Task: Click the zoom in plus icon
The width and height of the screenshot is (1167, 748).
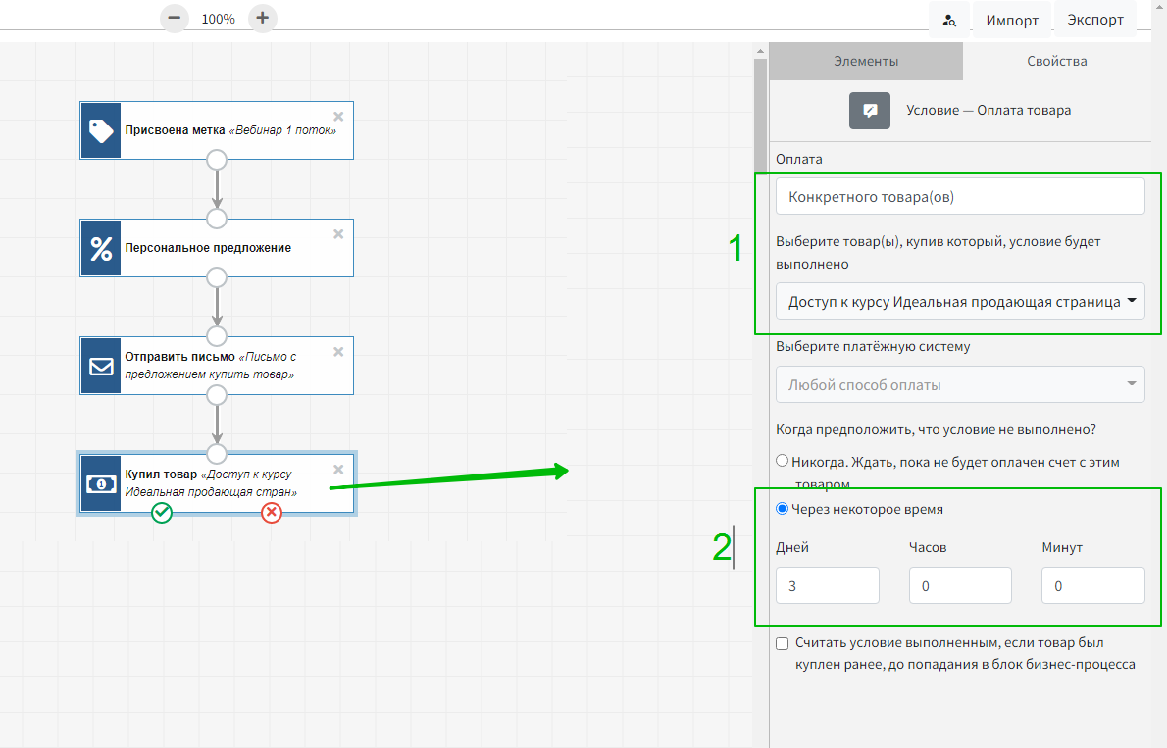Action: point(262,18)
